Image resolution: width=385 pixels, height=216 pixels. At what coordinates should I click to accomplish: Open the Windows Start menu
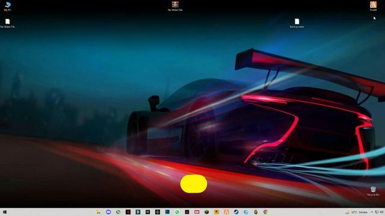coord(4,212)
